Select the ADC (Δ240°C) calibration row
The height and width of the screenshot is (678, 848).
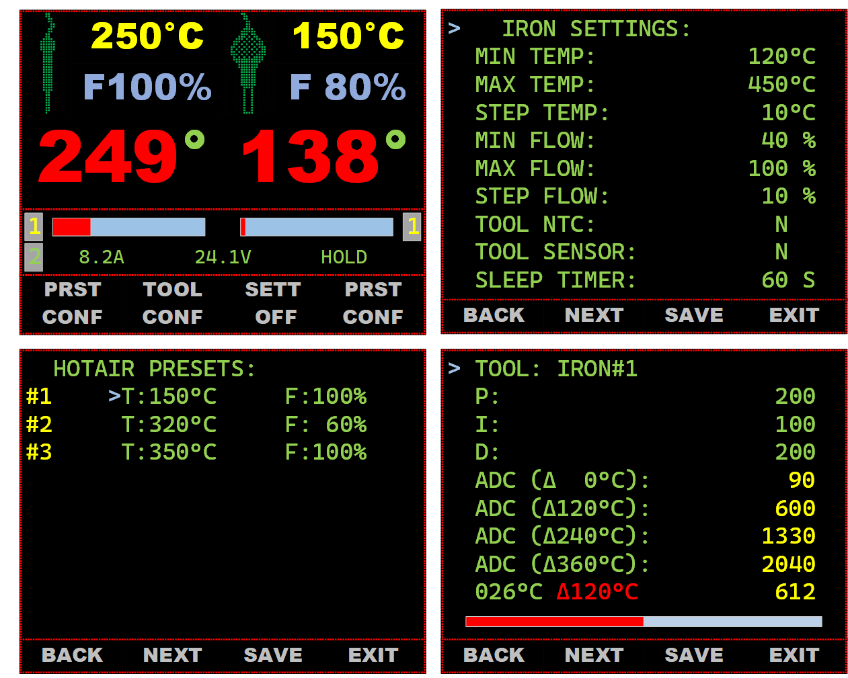coord(645,536)
